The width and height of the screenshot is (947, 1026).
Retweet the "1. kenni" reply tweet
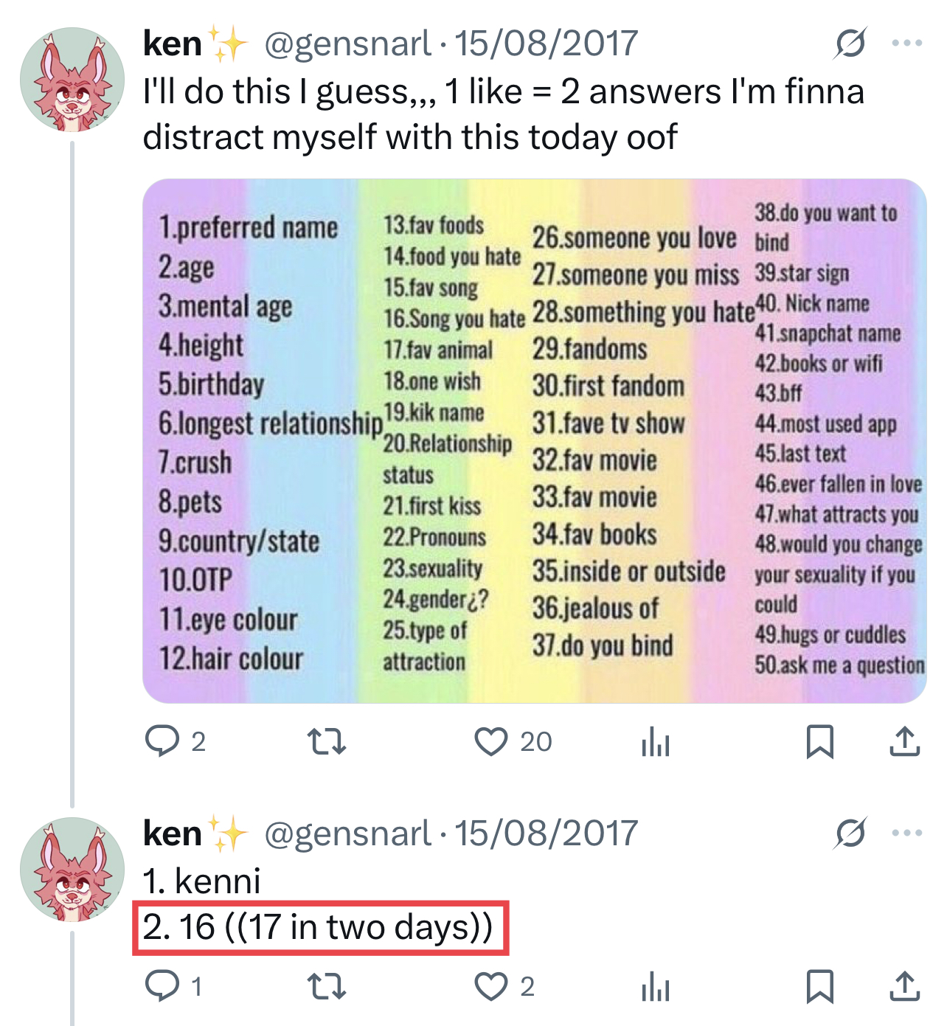pos(326,986)
